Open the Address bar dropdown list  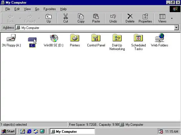[176, 28]
